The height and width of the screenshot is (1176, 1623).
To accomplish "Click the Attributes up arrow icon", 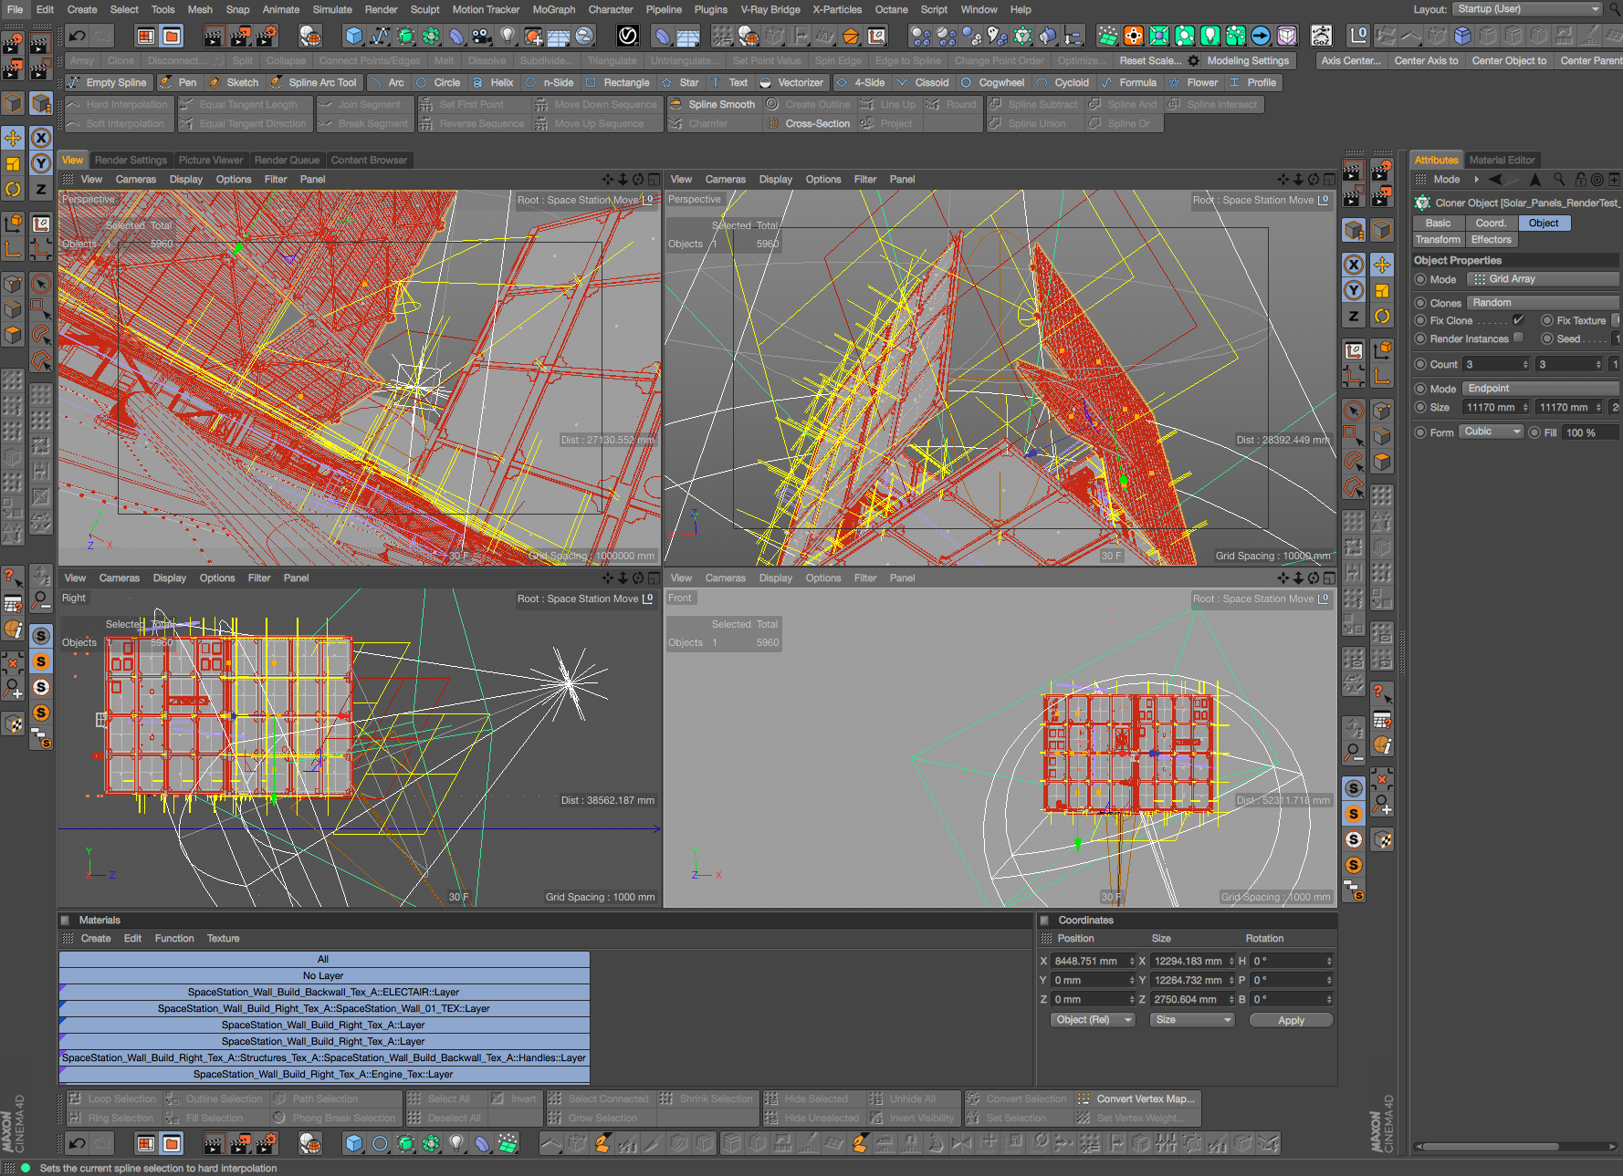I will pos(1535,180).
